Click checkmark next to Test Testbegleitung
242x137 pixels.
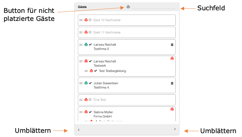pyautogui.click(x=96, y=71)
